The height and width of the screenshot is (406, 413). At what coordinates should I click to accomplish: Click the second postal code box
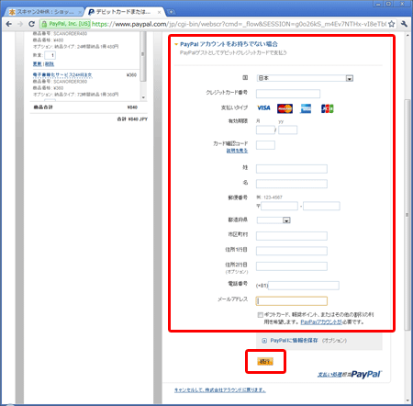(321, 206)
